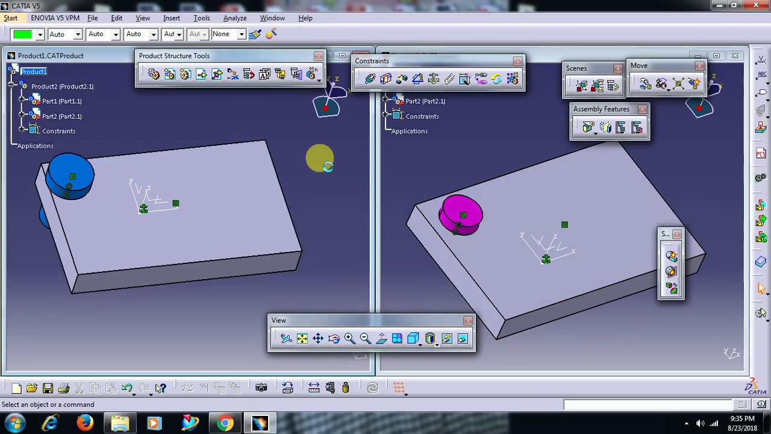The width and height of the screenshot is (771, 434).
Task: Click the Zoom Out magnifier
Action: coord(365,339)
